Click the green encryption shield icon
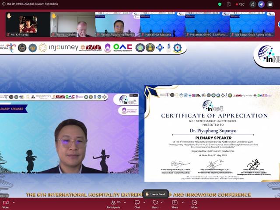 tap(220, 4)
